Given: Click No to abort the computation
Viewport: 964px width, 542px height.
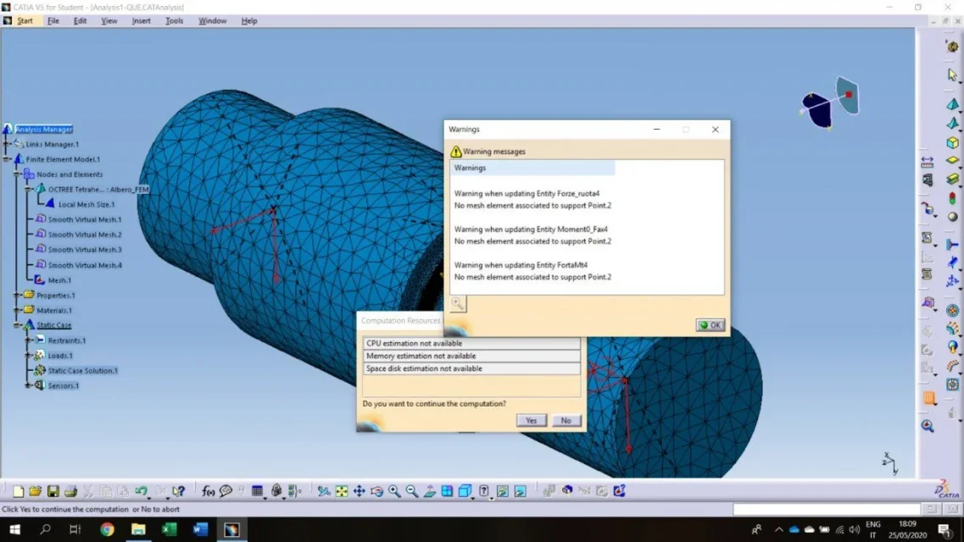Looking at the screenshot, I should coord(566,420).
